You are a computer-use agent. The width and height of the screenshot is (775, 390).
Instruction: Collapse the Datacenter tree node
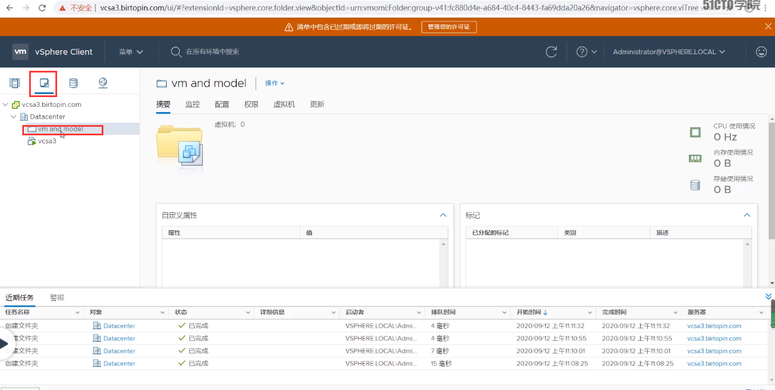click(x=14, y=116)
